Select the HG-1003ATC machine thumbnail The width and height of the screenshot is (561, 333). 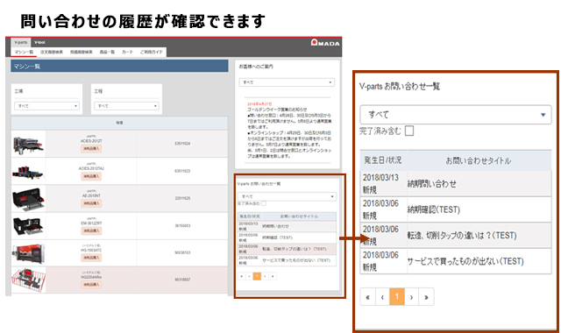29,253
